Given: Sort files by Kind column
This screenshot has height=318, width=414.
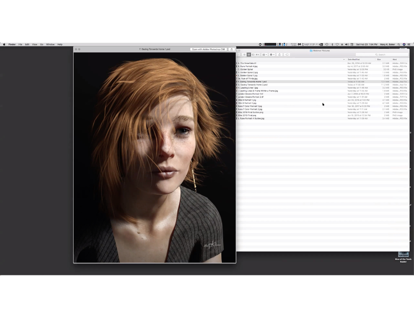Looking at the screenshot, I should coord(395,59).
